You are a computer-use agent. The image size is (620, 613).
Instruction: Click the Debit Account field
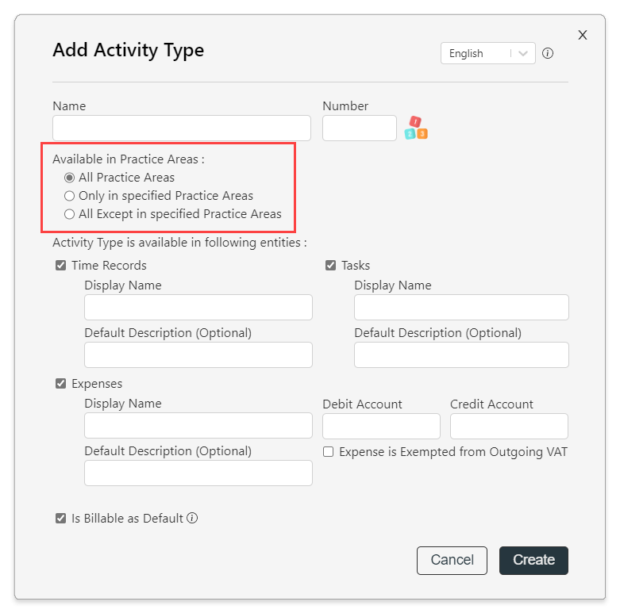coord(381,426)
